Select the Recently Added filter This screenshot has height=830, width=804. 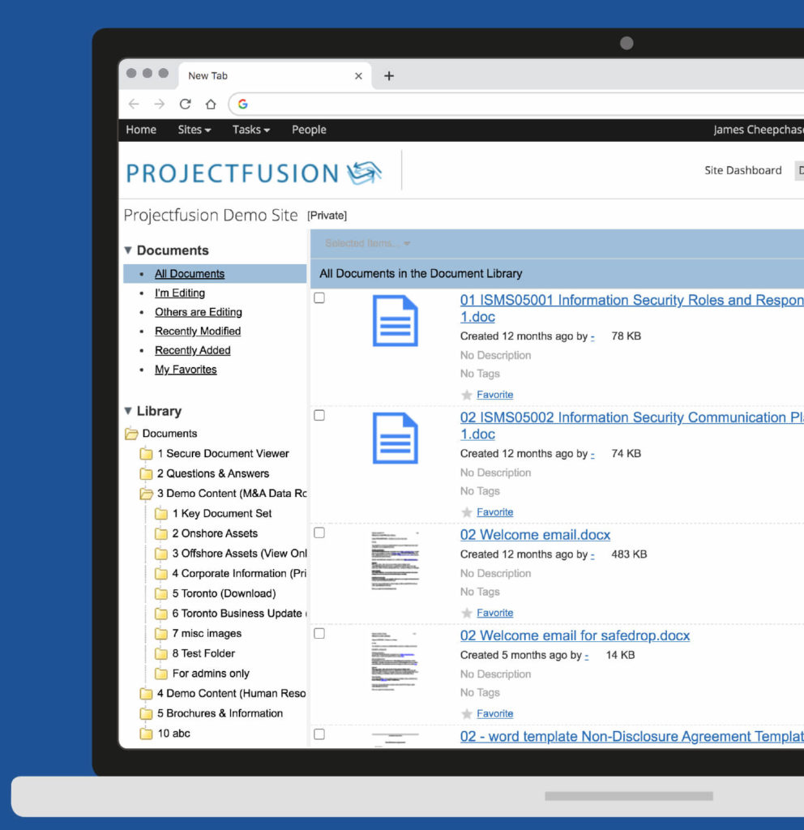[193, 350]
